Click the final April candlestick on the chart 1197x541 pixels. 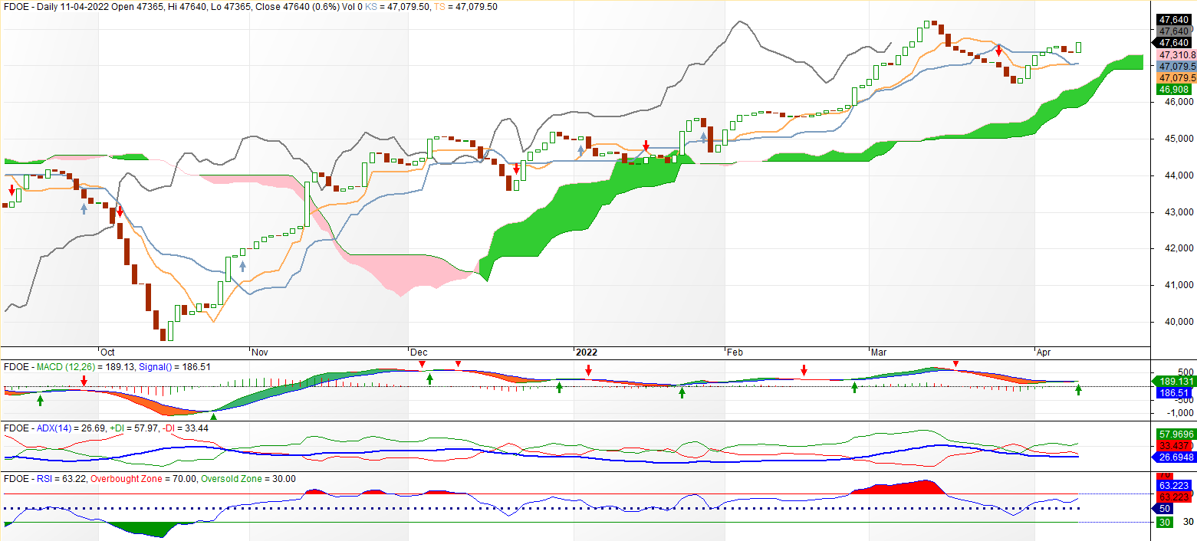click(1079, 48)
